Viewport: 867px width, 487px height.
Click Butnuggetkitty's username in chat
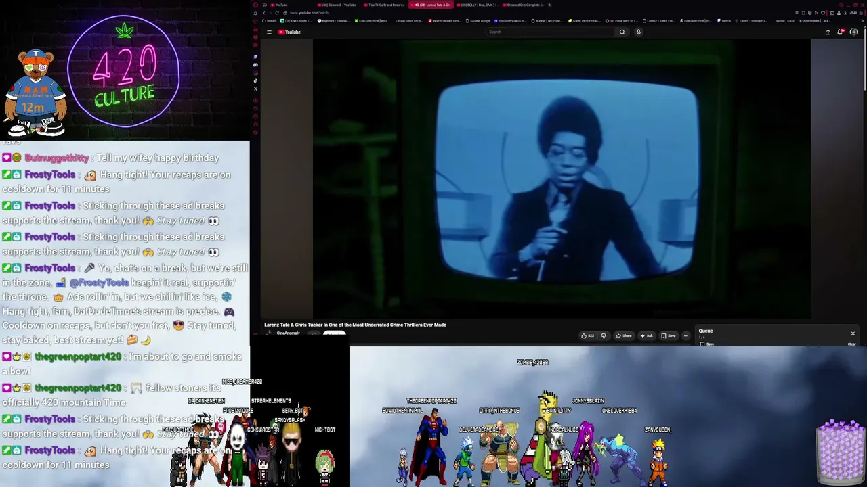(x=57, y=158)
